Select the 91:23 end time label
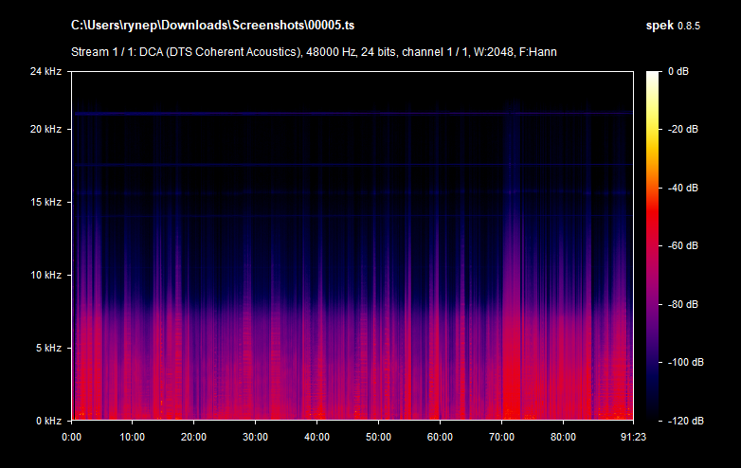 click(631, 437)
